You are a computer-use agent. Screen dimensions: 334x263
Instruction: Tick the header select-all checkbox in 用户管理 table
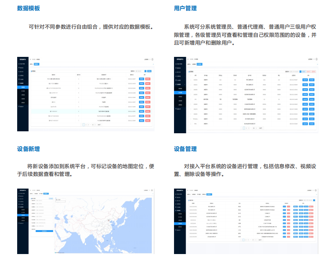coord(191,75)
